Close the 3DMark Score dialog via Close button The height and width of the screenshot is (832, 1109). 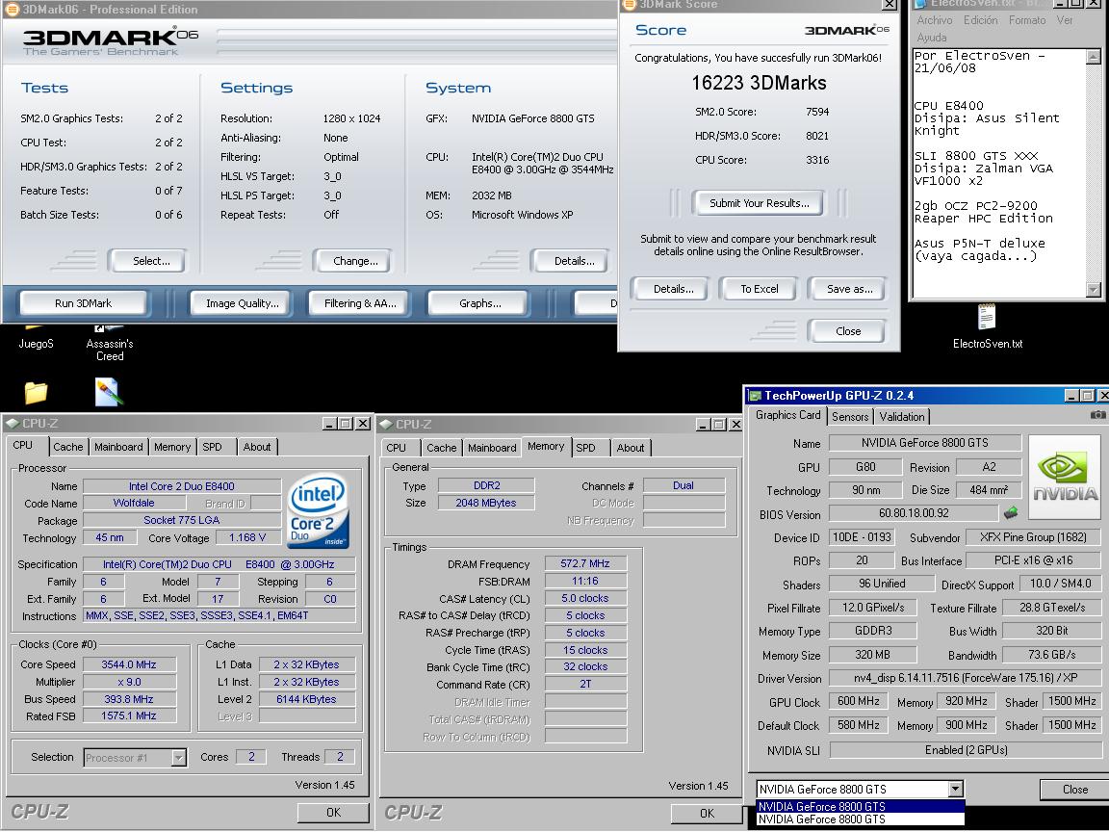pos(848,331)
